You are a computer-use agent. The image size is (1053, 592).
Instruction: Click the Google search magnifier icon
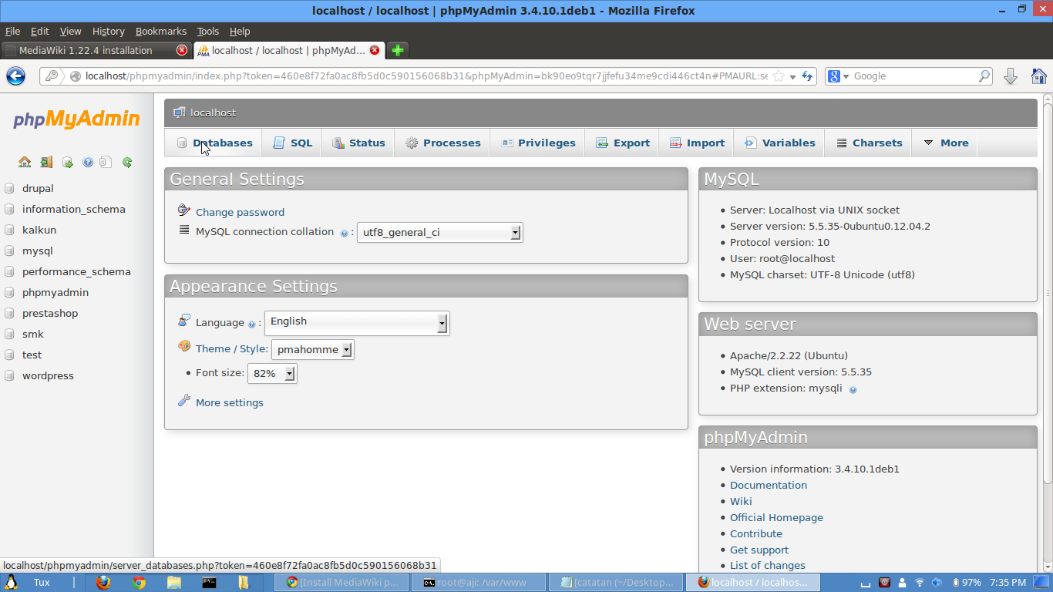pos(984,76)
